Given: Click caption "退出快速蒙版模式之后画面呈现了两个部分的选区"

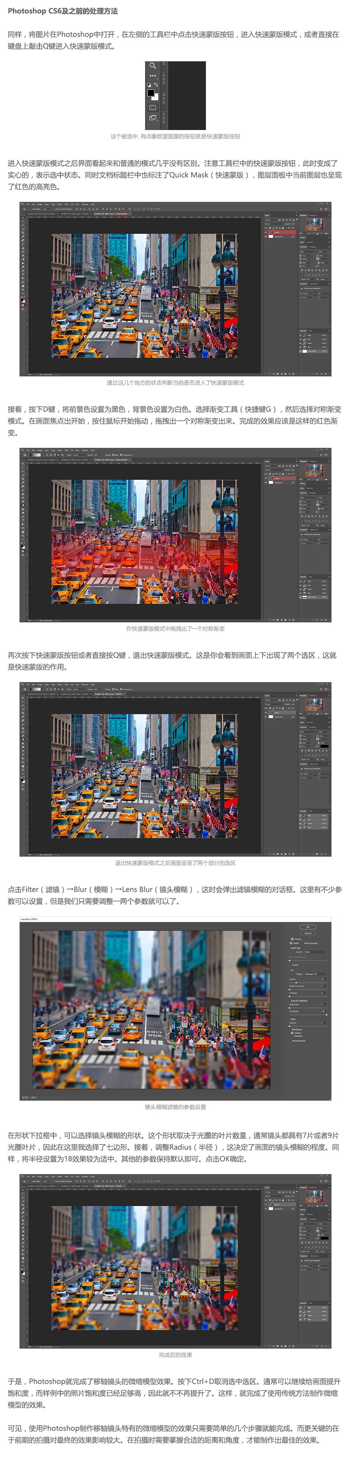Looking at the screenshot, I should coord(175,863).
